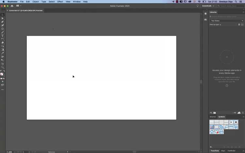Select the Type tool
Image resolution: width=245 pixels, height=153 pixels.
(x=3, y=36)
